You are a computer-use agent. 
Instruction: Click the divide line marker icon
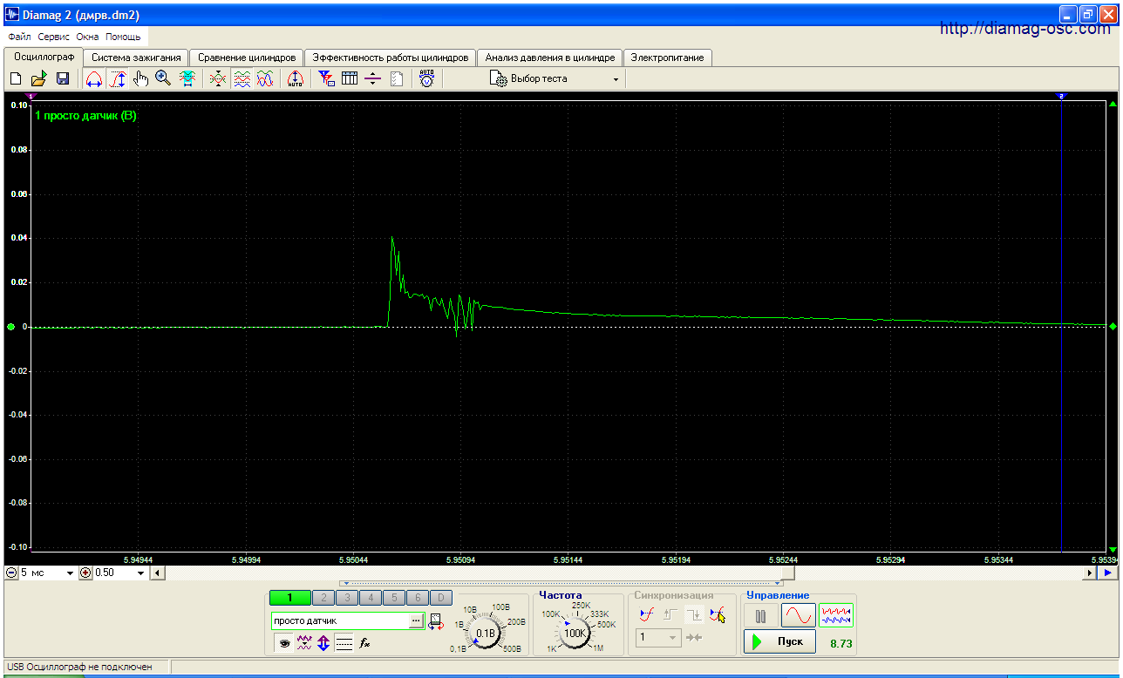pyautogui.click(x=372, y=78)
